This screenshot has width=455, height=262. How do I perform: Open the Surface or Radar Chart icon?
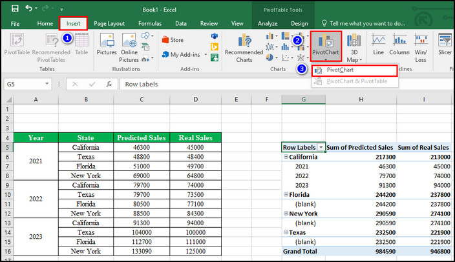302,57
